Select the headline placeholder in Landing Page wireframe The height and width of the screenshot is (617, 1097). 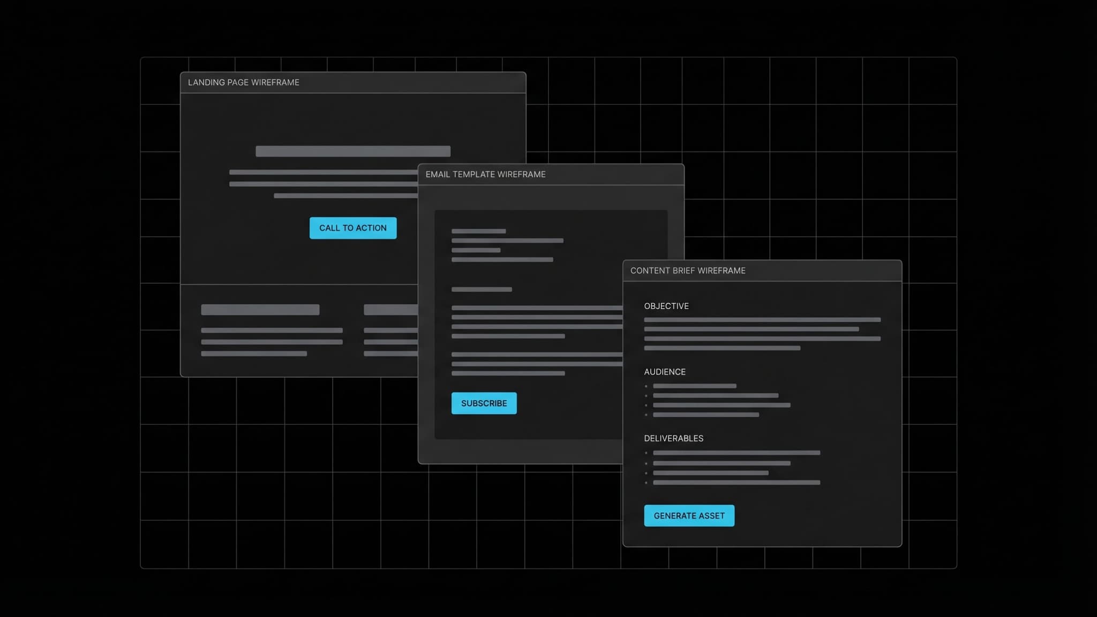click(x=353, y=151)
